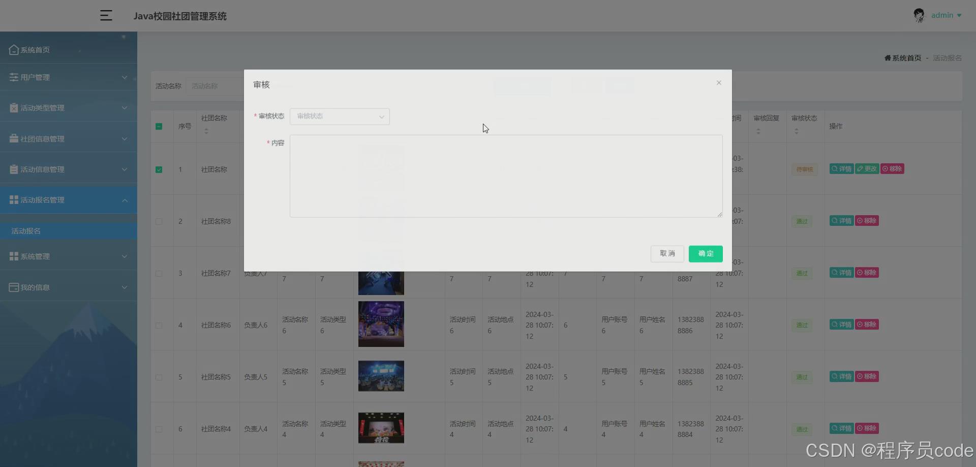The height and width of the screenshot is (467, 976).
Task: Toggle the select-all checkbox in table header
Action: pyautogui.click(x=159, y=126)
